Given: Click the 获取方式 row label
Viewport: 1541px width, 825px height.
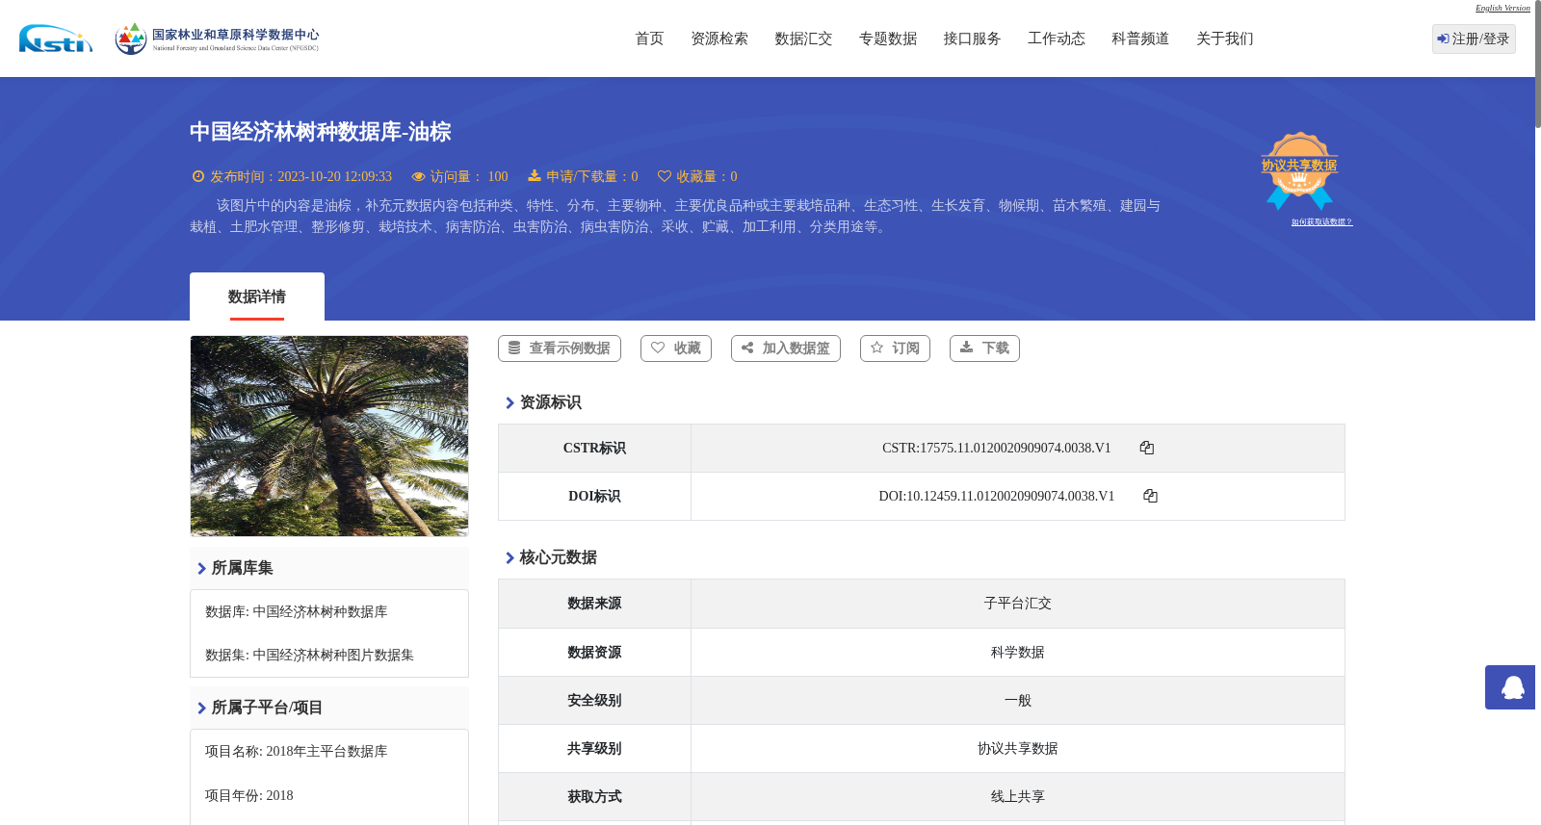Looking at the screenshot, I should coord(594,797).
